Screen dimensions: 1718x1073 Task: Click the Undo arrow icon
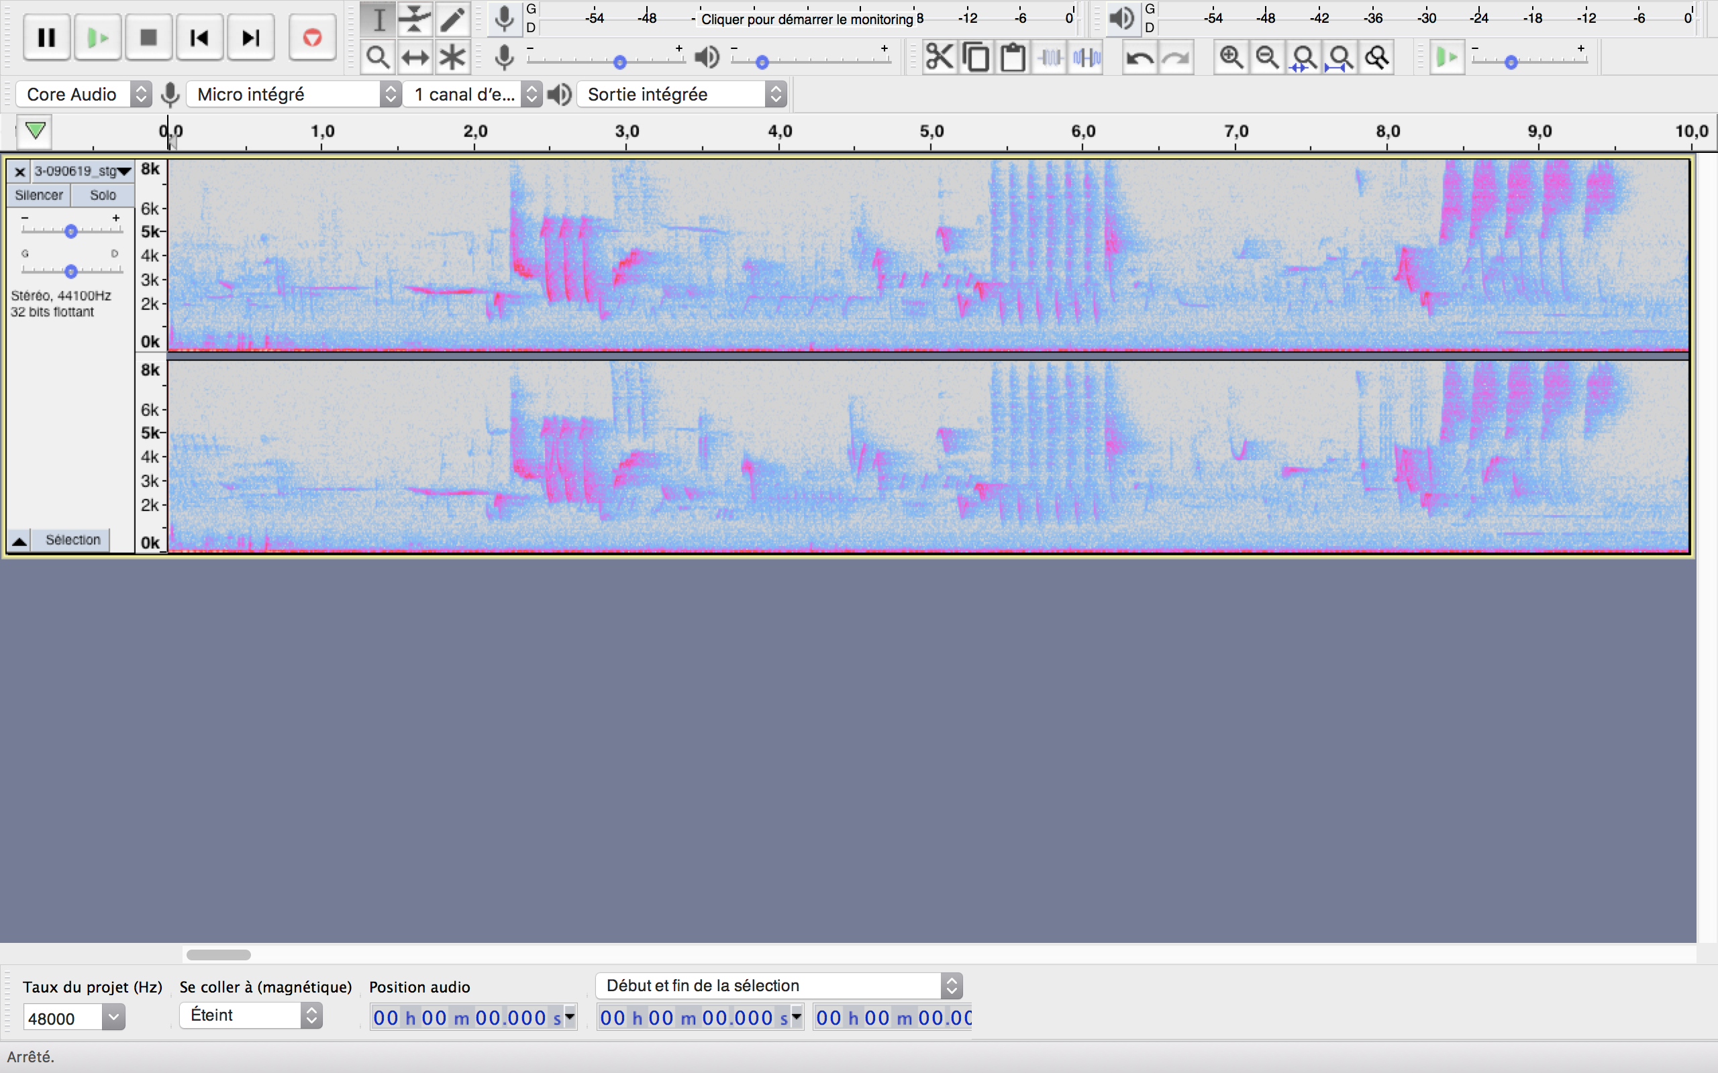tap(1140, 58)
